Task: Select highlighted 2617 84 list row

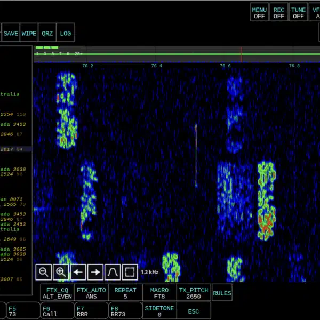Action: (x=15, y=149)
